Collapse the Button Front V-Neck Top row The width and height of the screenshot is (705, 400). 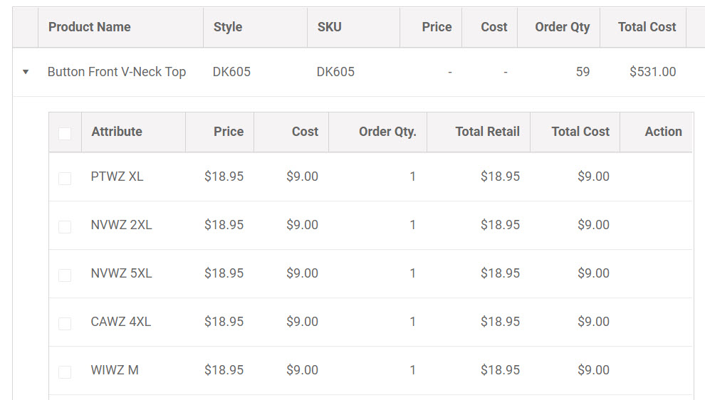point(26,72)
